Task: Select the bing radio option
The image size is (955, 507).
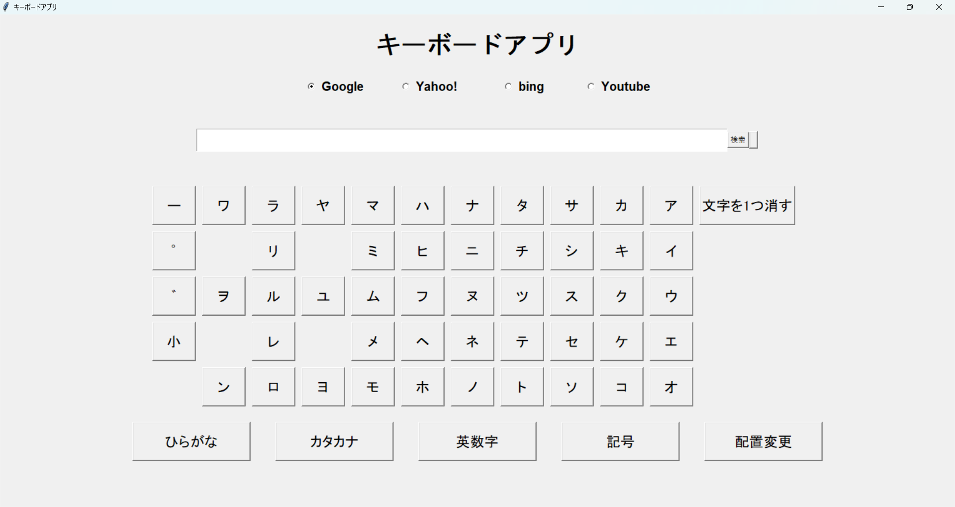Action: point(508,86)
